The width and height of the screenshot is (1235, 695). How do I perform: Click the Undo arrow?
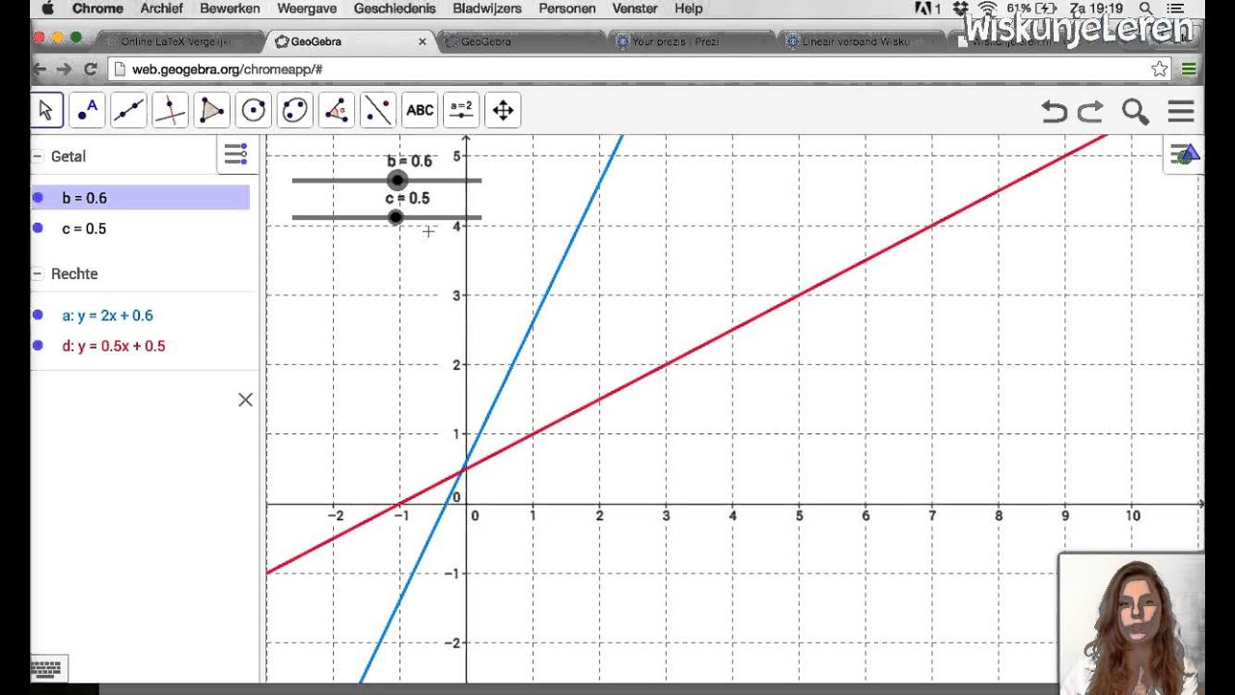[x=1055, y=111]
